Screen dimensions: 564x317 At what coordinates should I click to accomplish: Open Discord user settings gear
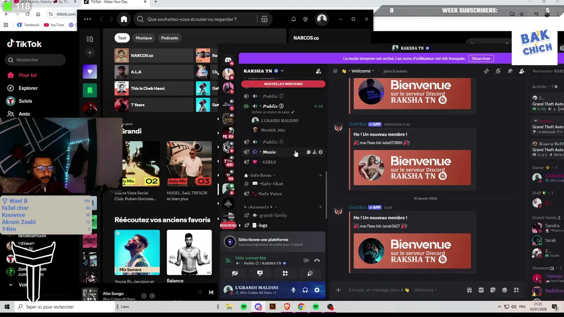click(x=317, y=290)
